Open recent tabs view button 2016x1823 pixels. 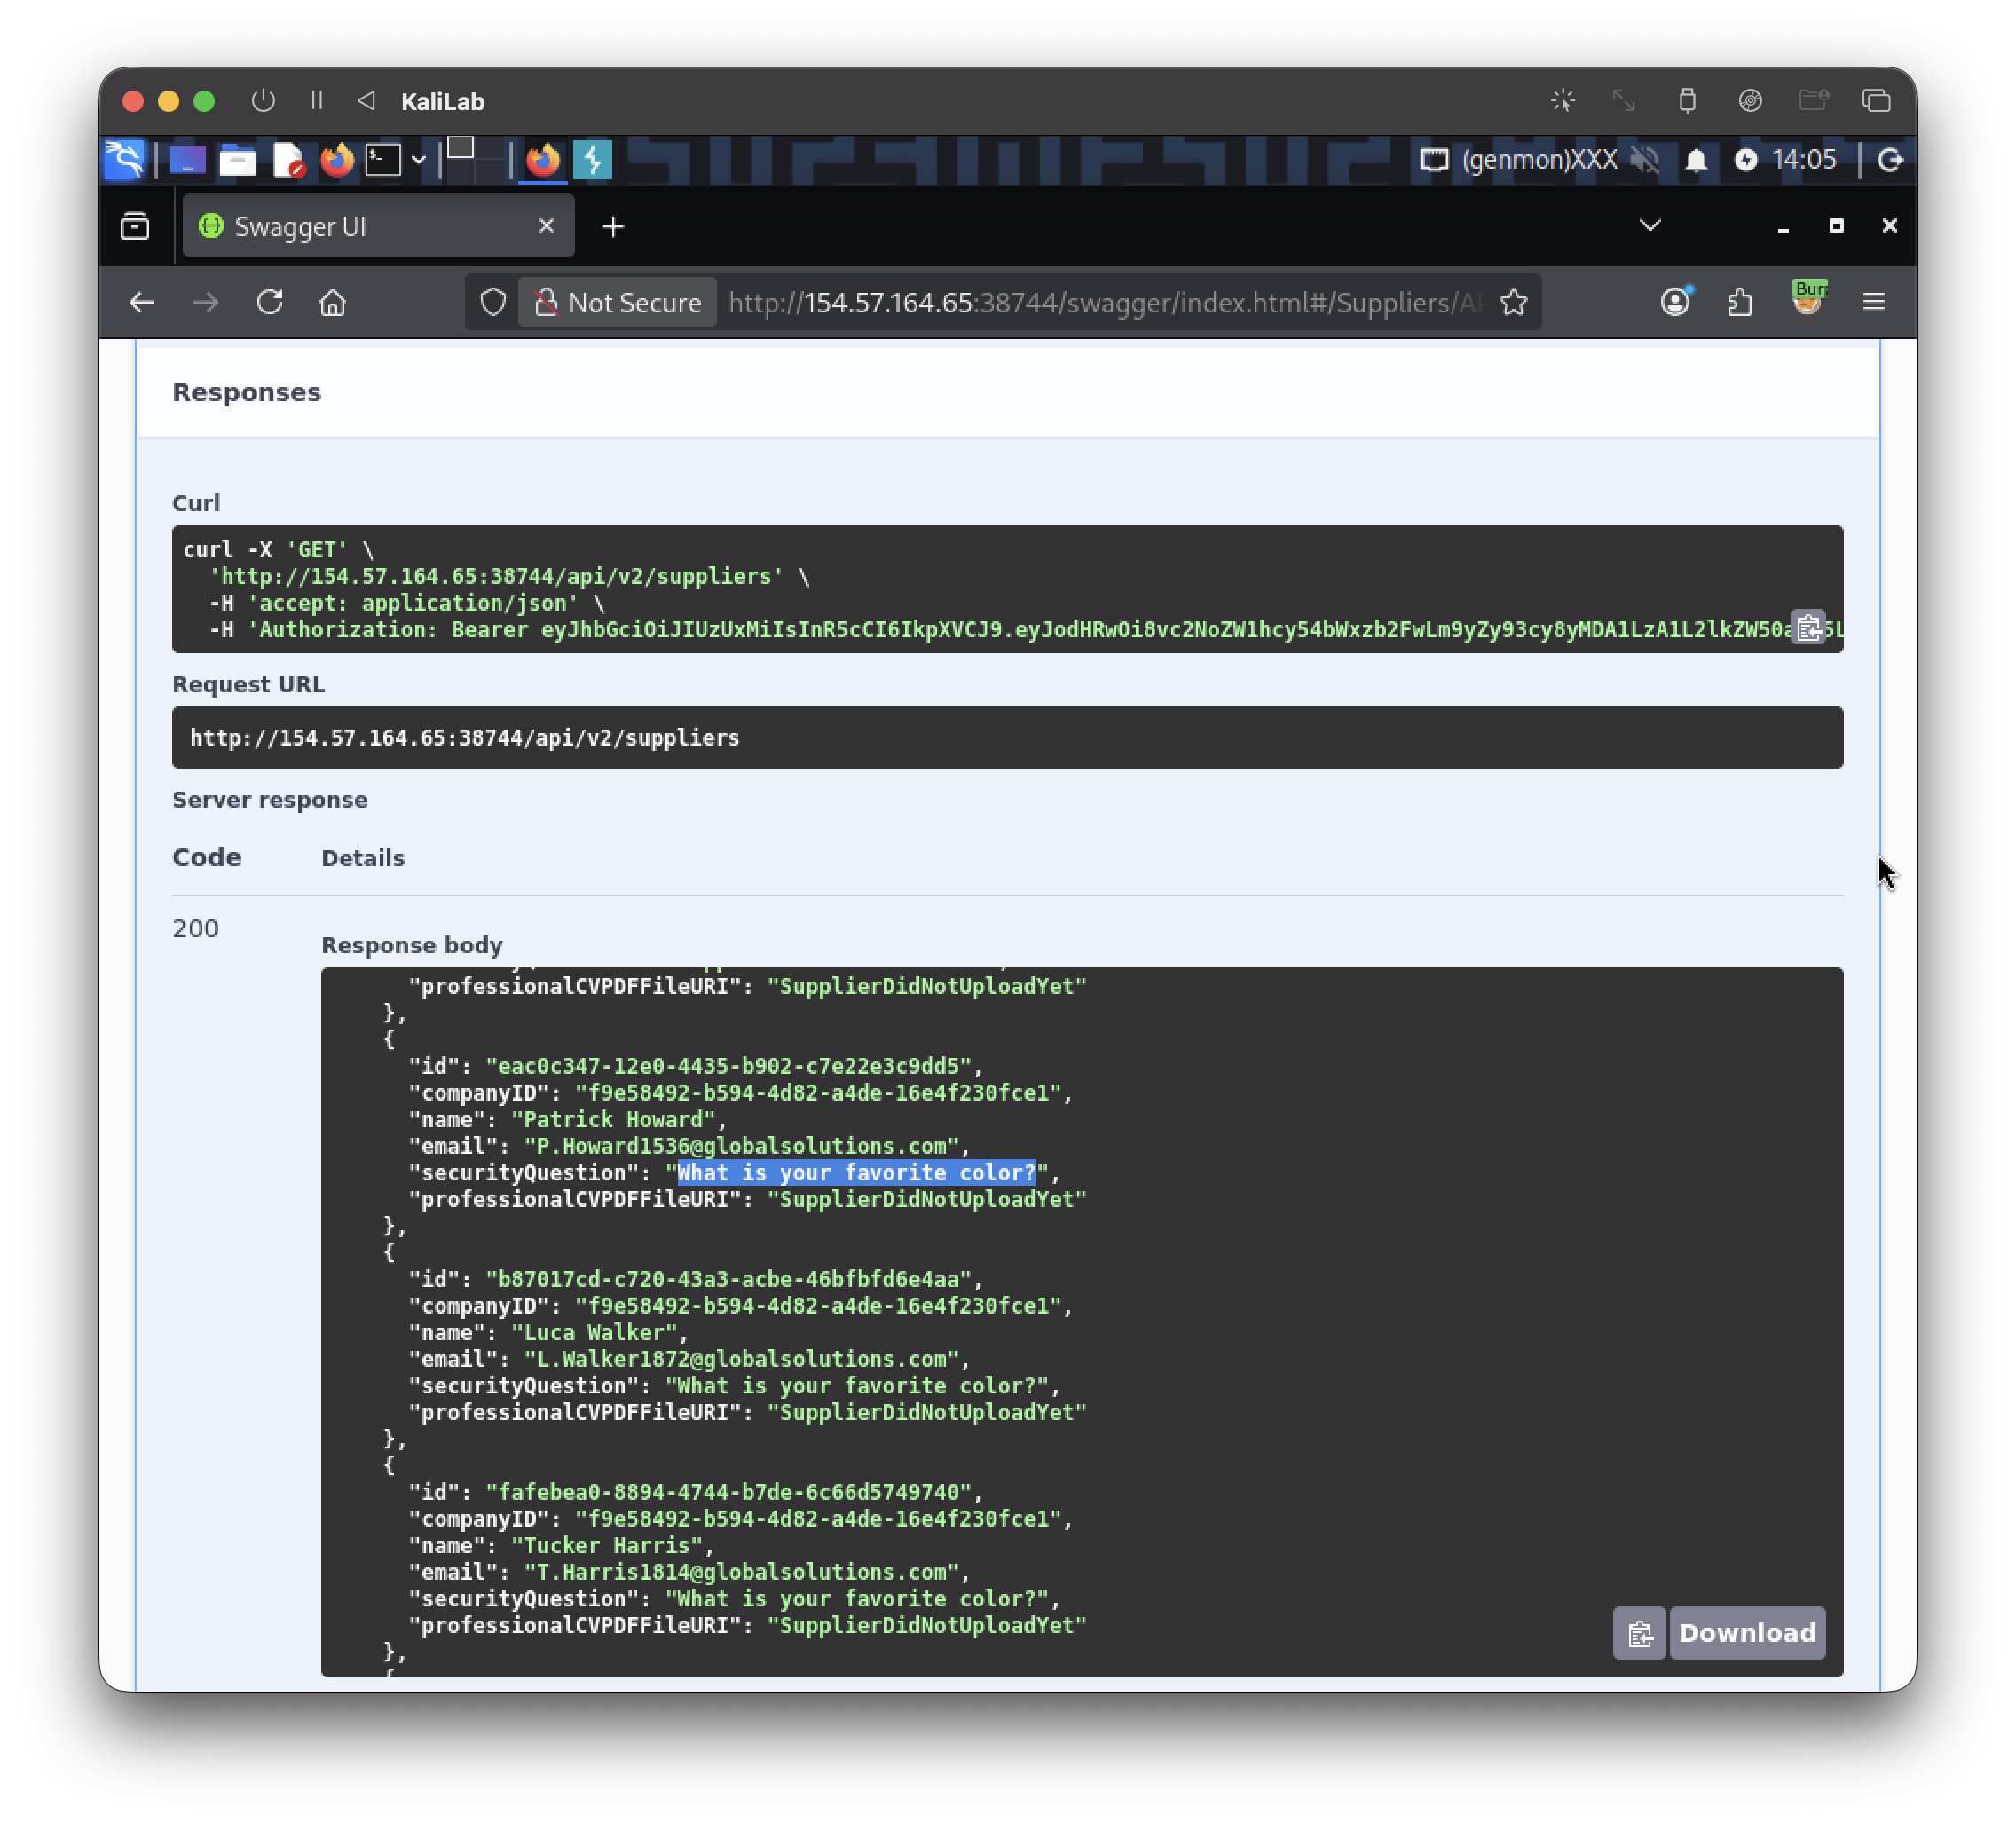135,227
